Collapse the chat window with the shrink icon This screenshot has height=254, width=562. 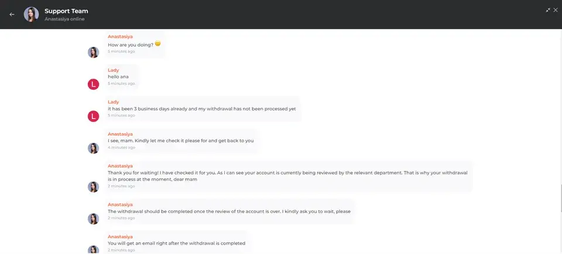coord(548,10)
